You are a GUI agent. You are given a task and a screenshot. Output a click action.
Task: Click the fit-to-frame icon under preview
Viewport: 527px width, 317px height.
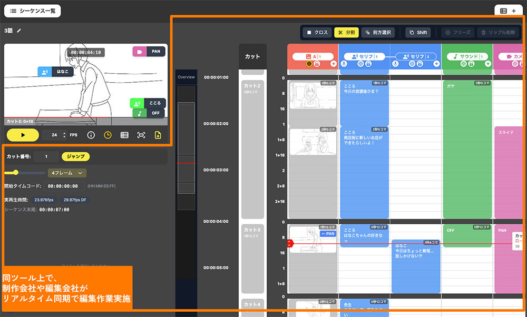pyautogui.click(x=141, y=135)
